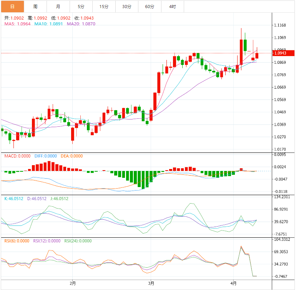Click the RSI(6) indicator label
Screen dimensions: 296x290
17,241
